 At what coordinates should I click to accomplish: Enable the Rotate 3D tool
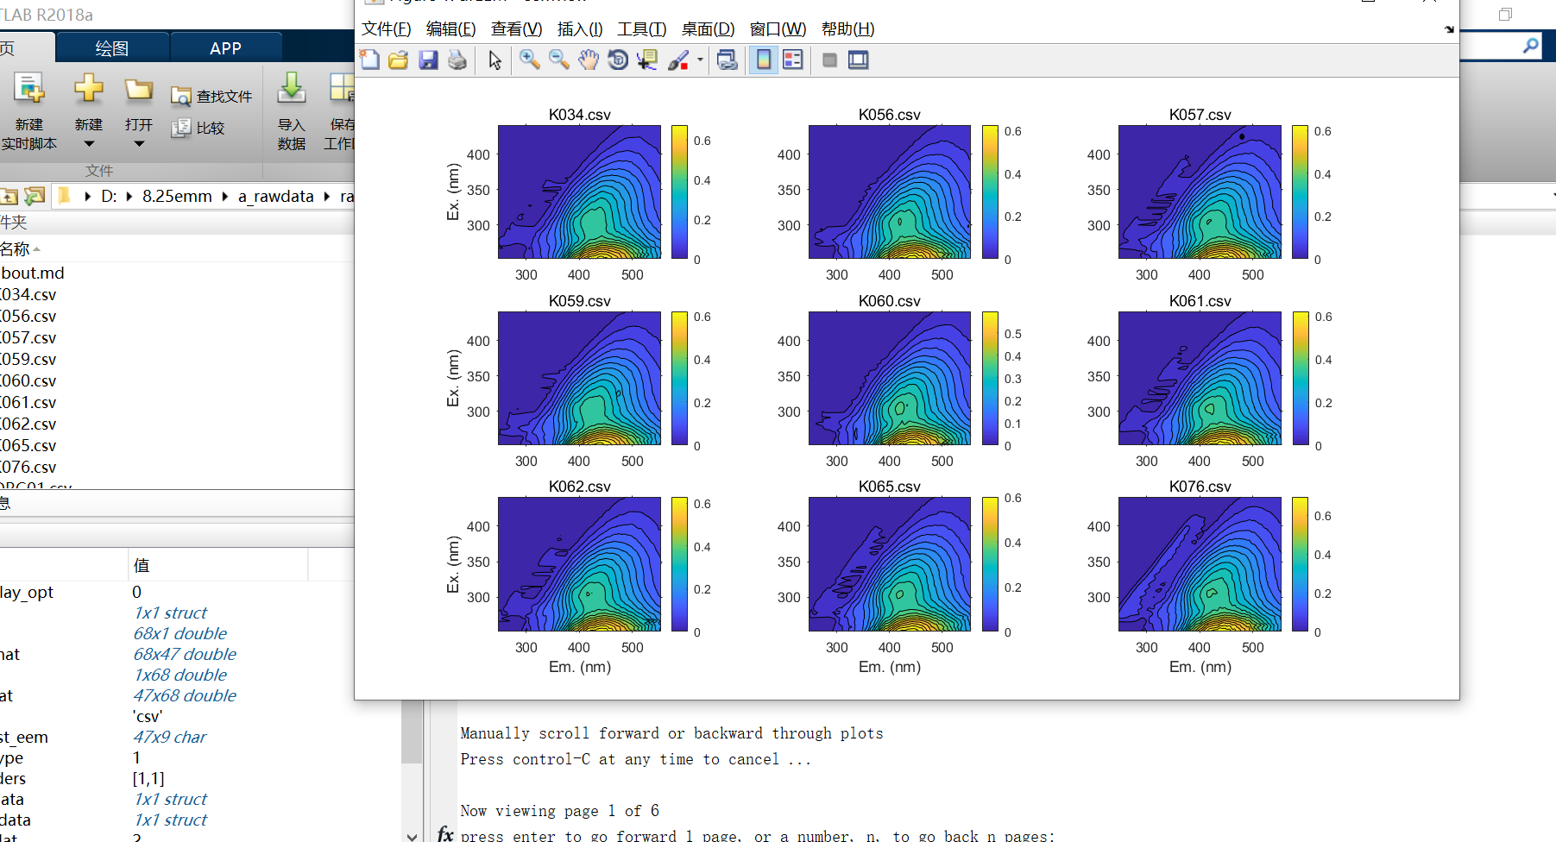tap(618, 60)
